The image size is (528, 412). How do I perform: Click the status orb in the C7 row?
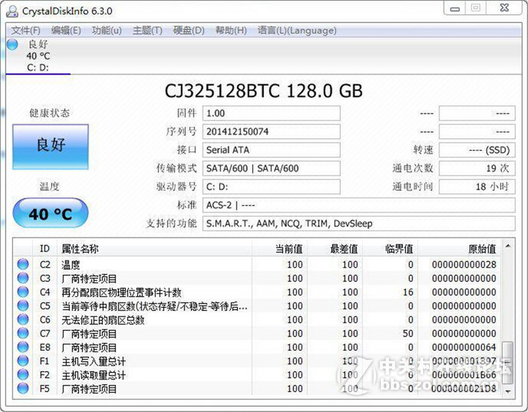tap(23, 333)
